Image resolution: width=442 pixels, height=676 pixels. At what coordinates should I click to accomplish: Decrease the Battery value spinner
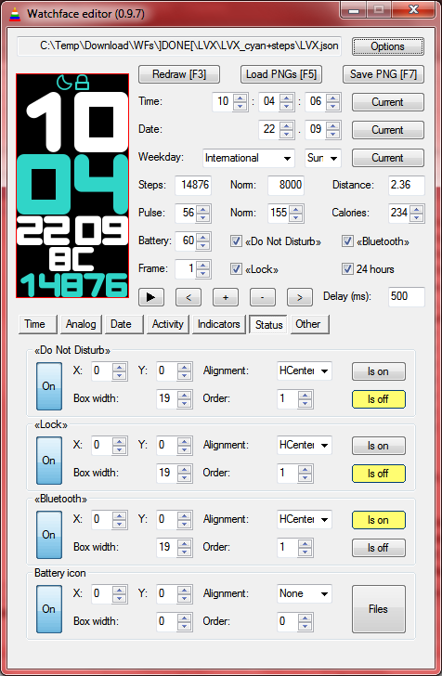click(202, 245)
